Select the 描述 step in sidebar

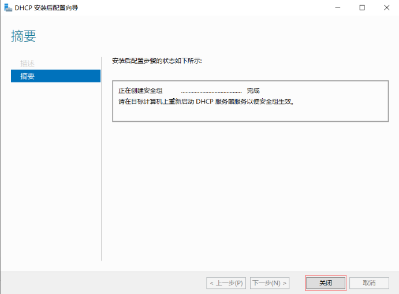click(28, 64)
